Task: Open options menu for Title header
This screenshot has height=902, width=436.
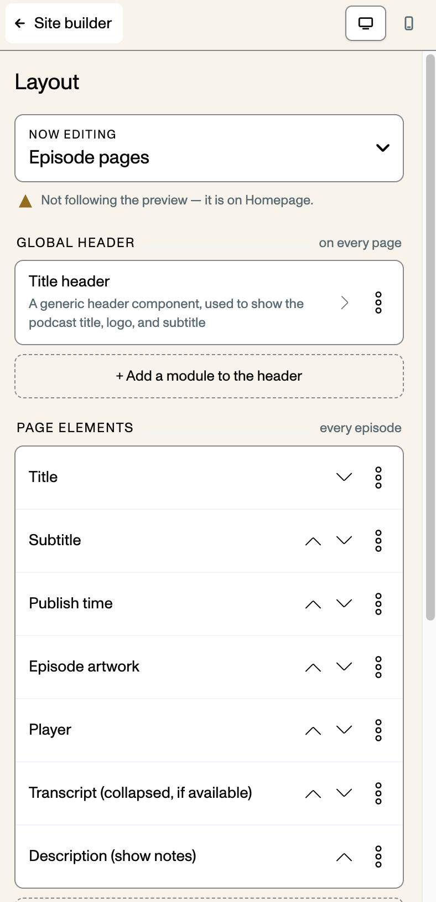Action: point(378,303)
